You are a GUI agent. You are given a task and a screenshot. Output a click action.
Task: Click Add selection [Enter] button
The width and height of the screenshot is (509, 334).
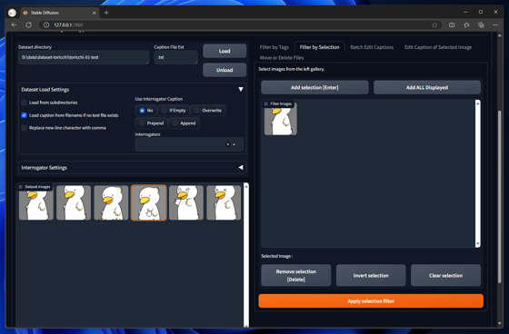coord(314,87)
